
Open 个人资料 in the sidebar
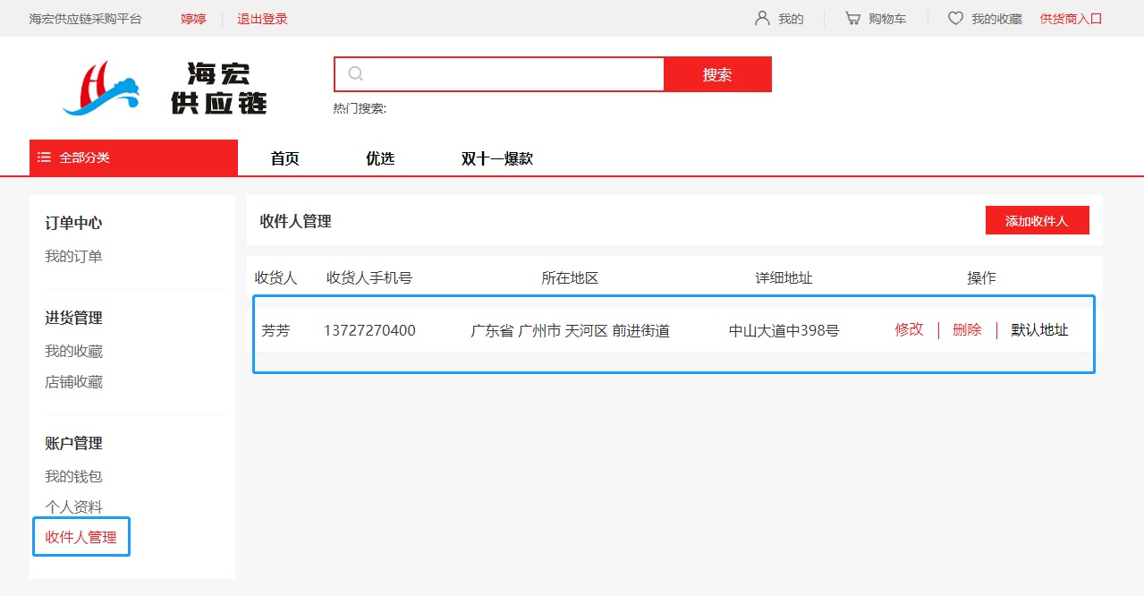coord(73,507)
